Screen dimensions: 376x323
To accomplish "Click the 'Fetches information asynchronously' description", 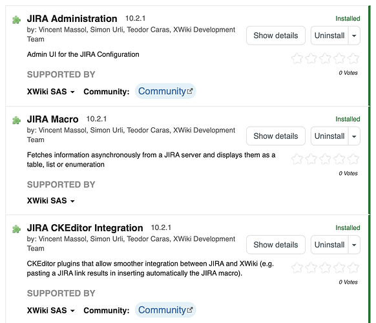I will pyautogui.click(x=151, y=160).
